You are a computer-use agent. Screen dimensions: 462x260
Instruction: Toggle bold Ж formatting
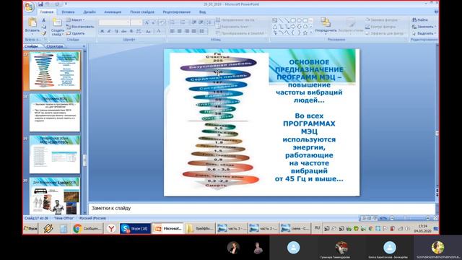point(102,31)
